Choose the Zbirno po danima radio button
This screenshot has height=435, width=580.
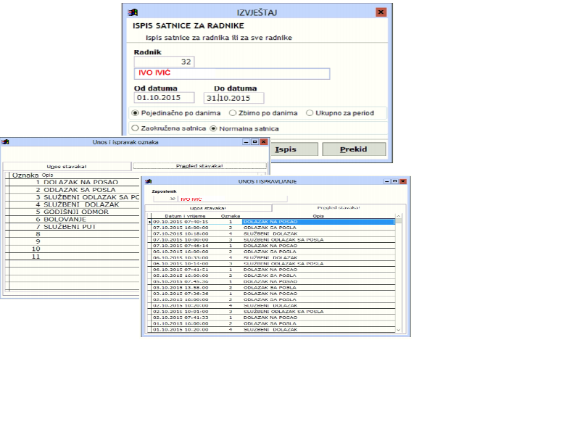233,113
